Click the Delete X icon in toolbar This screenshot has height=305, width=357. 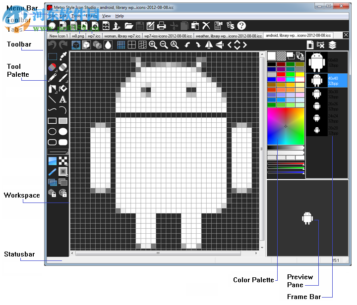206,26
